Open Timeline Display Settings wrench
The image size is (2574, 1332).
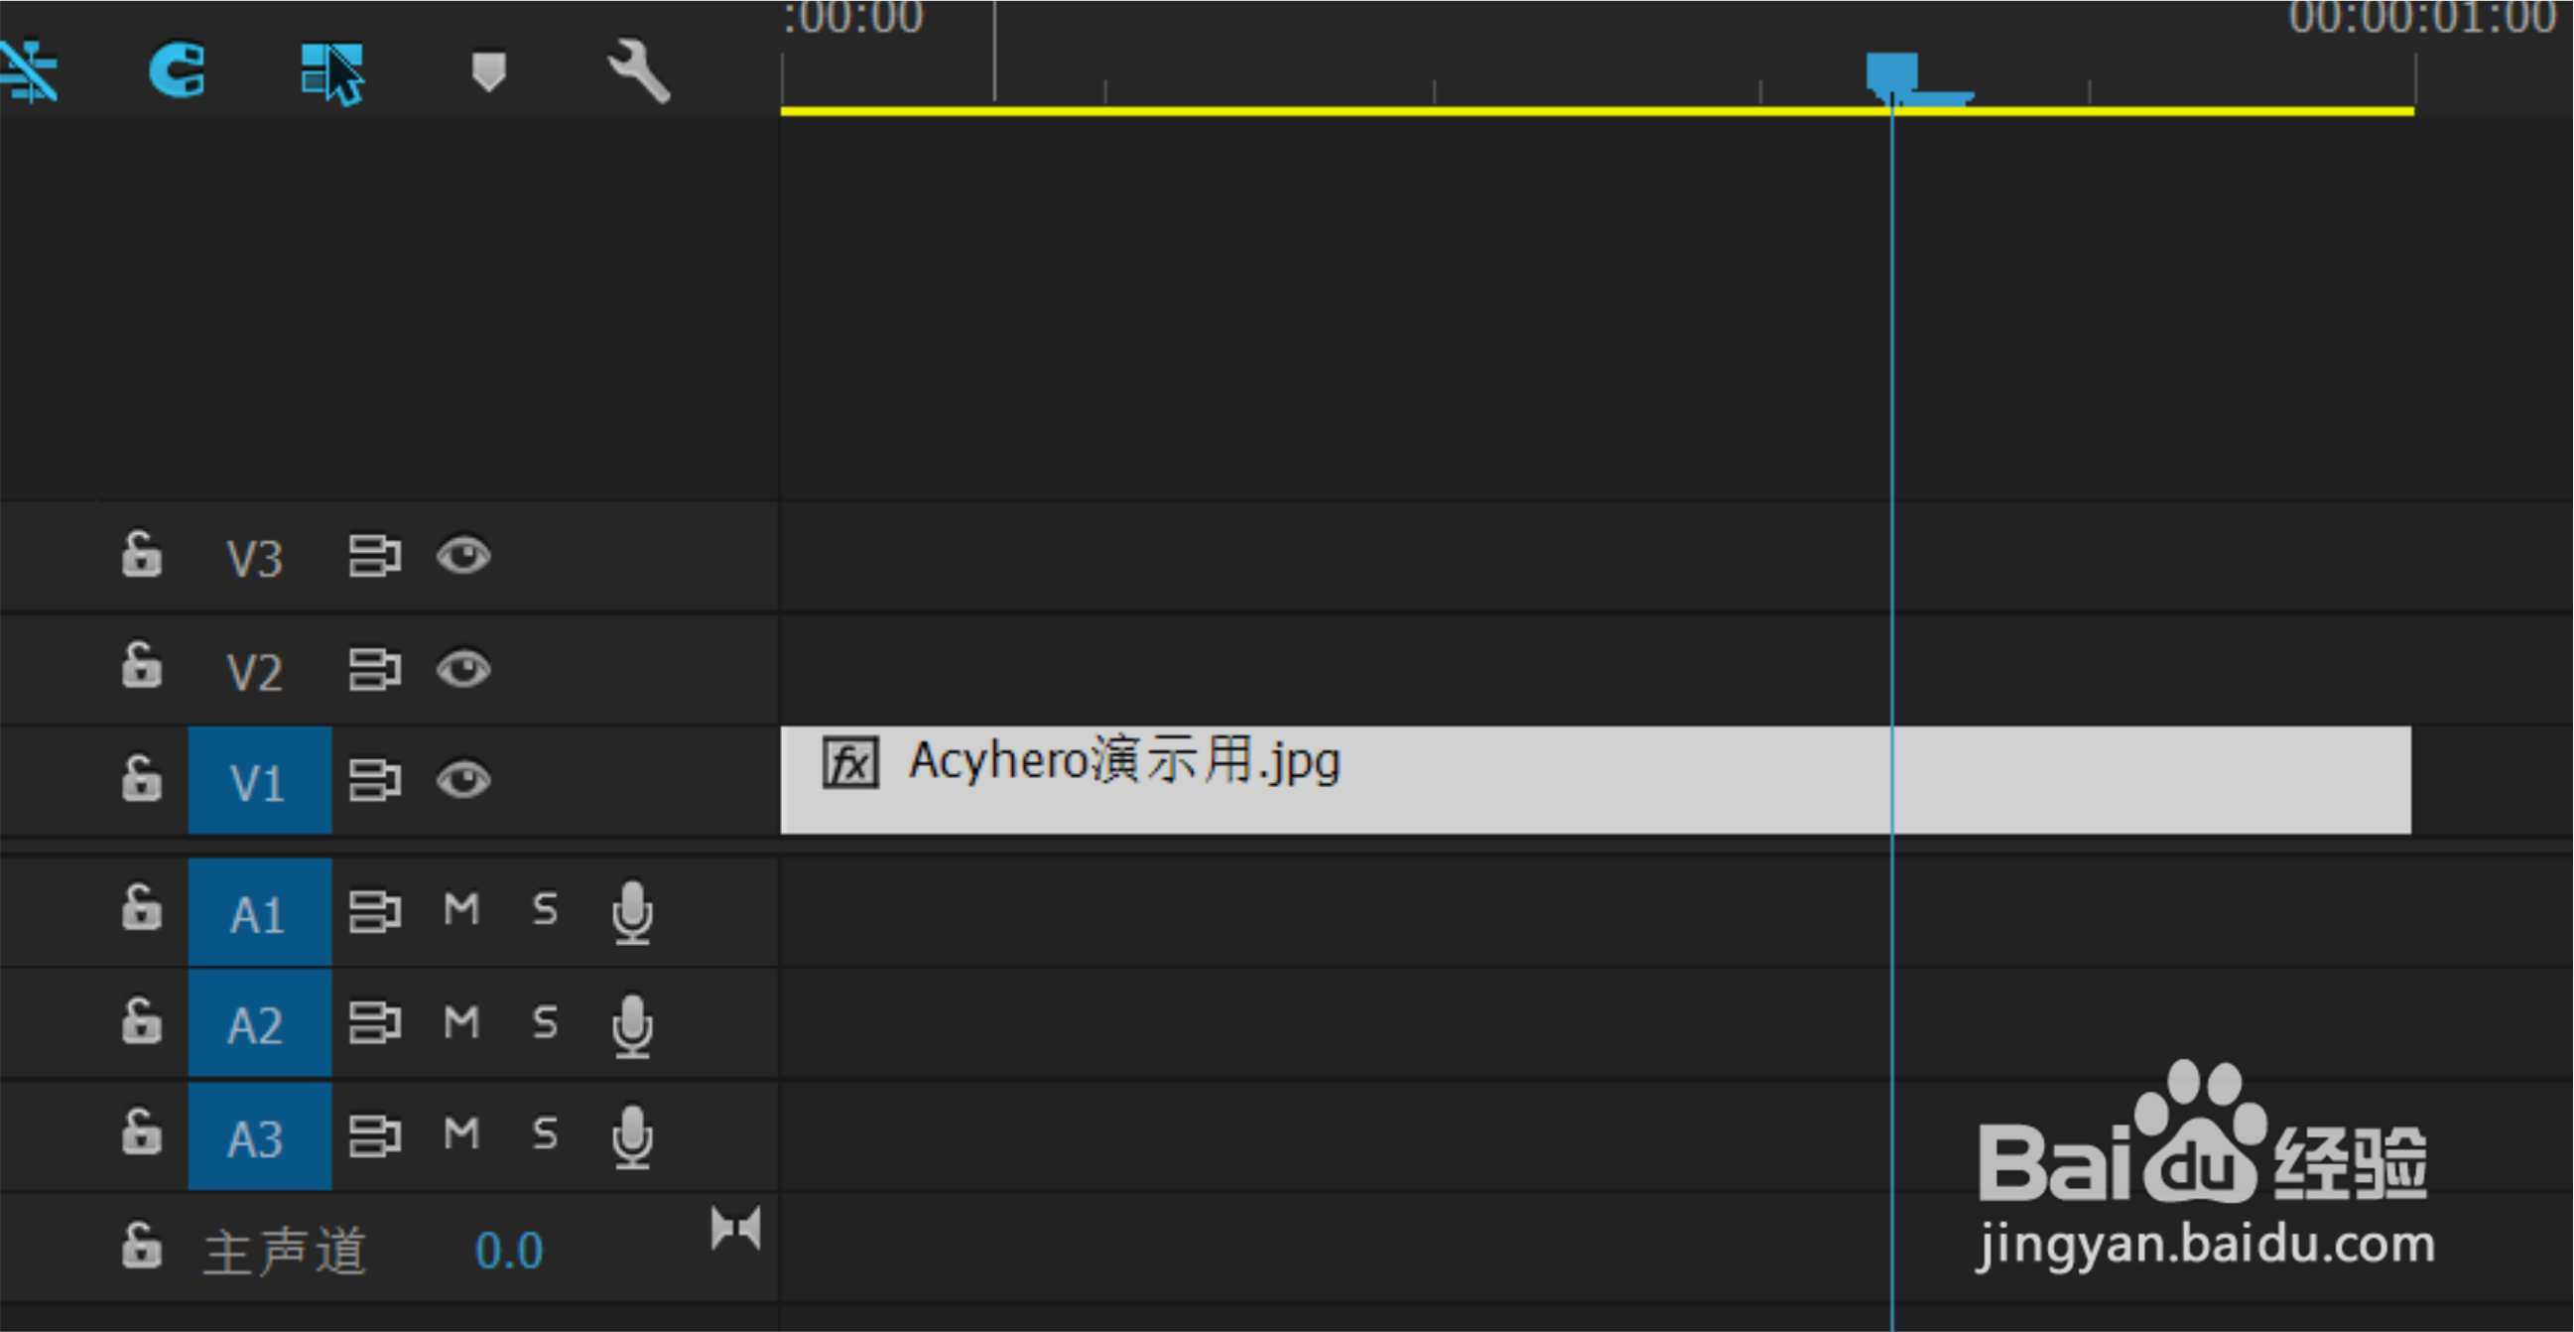639,70
